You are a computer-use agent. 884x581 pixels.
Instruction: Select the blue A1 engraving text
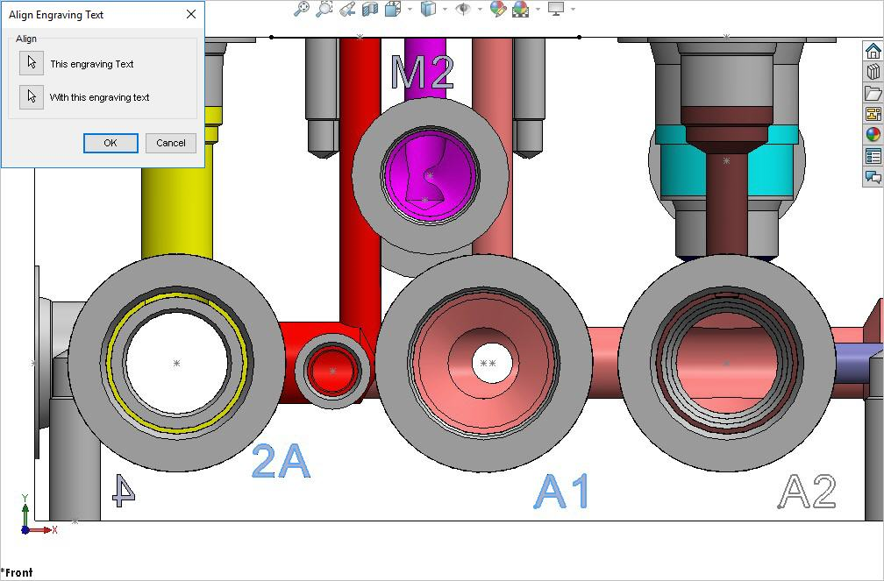[x=562, y=492]
